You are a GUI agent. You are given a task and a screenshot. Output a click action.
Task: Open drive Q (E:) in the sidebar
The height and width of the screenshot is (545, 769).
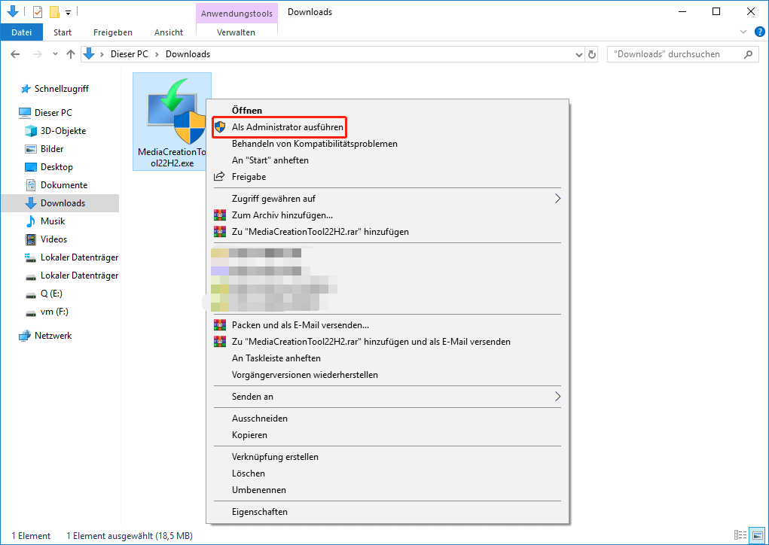(51, 294)
